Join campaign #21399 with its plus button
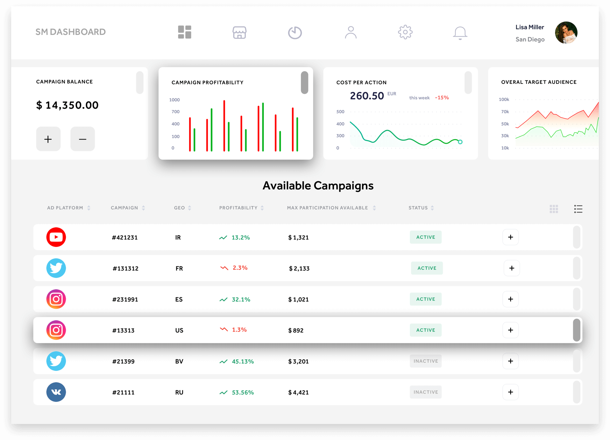 pos(510,361)
